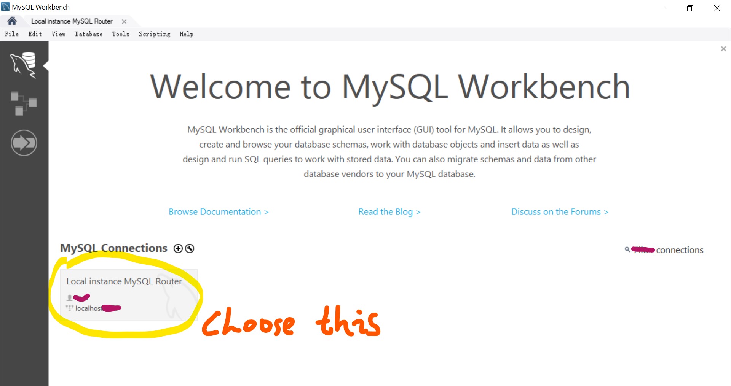The image size is (731, 386).
Task: Click Discuss on the Forums link
Action: (x=560, y=212)
